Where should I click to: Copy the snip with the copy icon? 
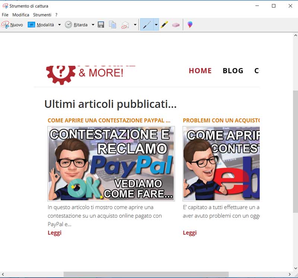(x=112, y=25)
